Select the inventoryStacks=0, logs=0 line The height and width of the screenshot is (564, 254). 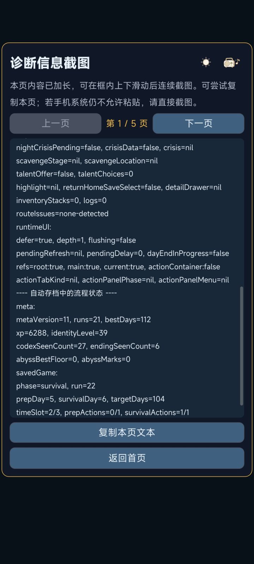point(61,201)
